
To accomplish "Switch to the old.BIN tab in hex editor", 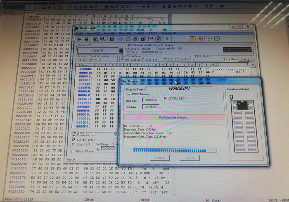I will [31, 12].
